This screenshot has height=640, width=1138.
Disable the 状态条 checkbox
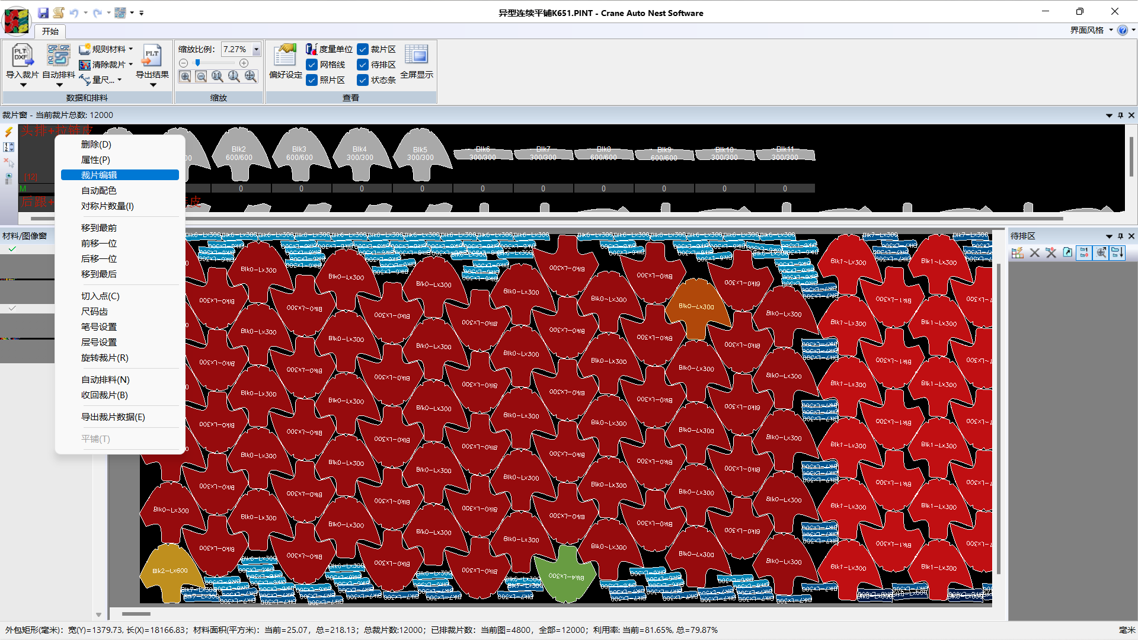pos(363,80)
